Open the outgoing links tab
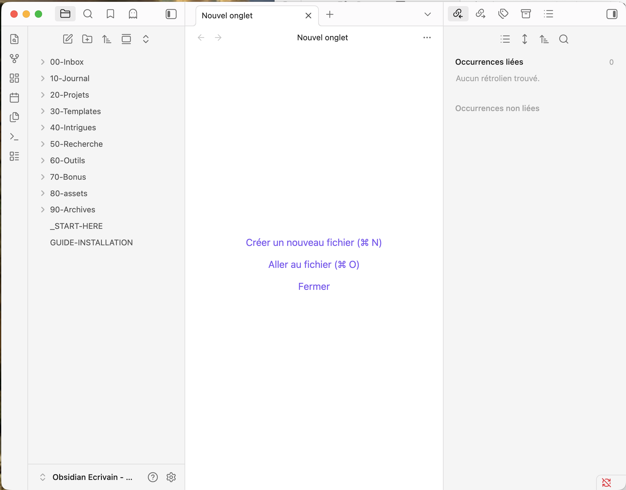Screen dimensions: 626x490 [480, 14]
